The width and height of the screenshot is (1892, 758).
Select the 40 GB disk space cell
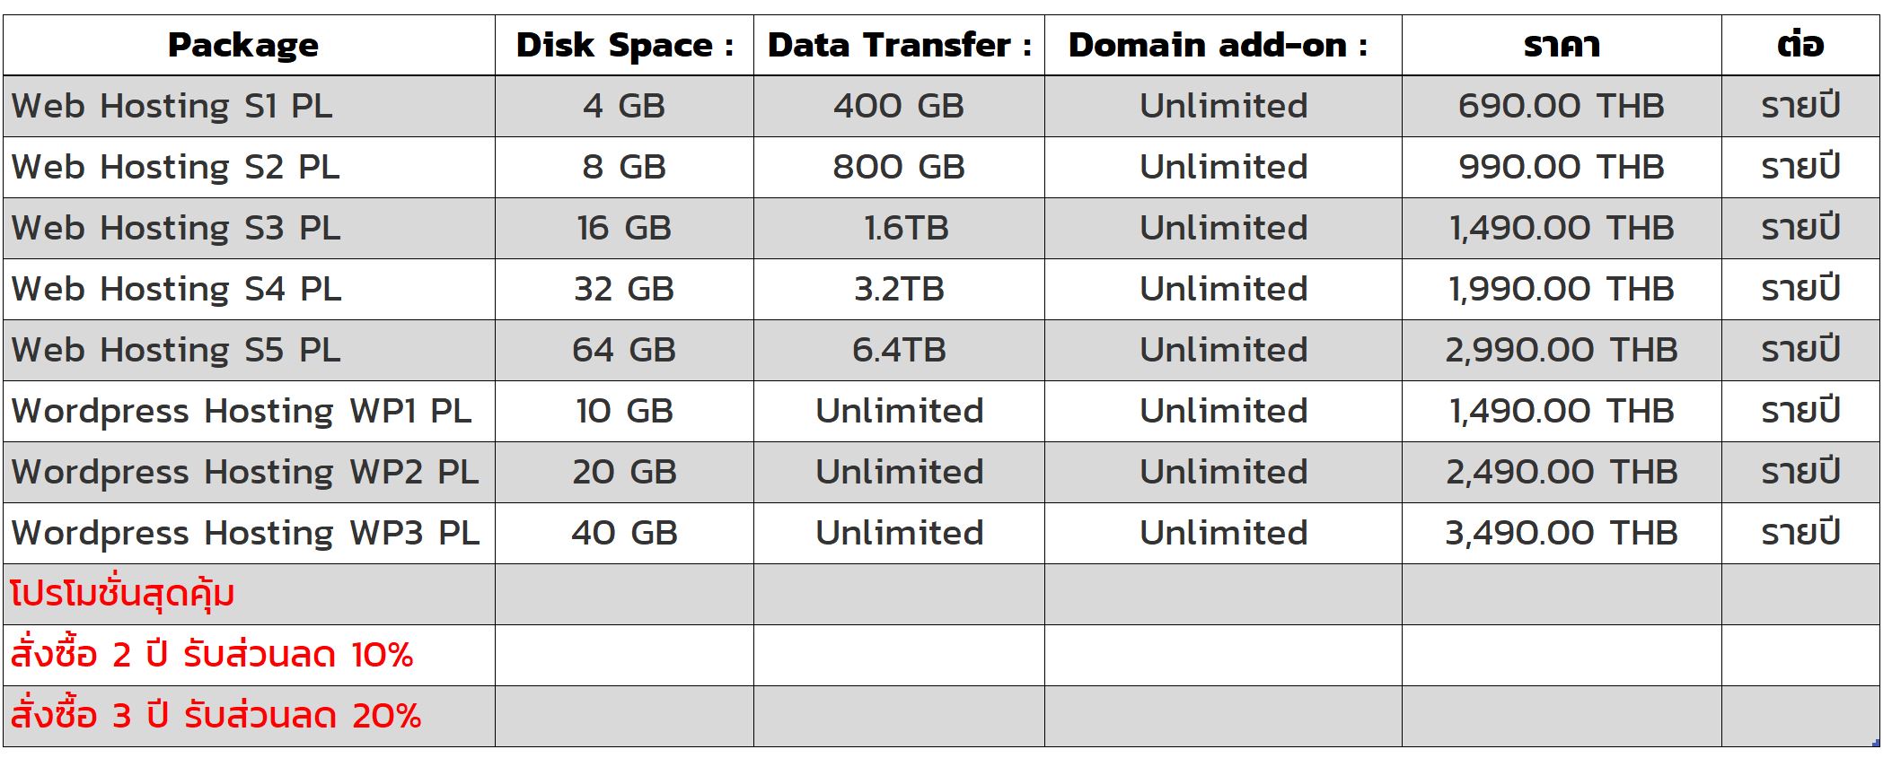tap(624, 533)
